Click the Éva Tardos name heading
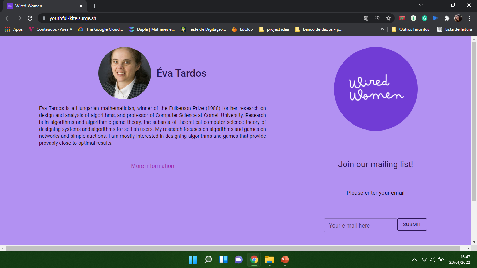The height and width of the screenshot is (268, 477). point(182,73)
